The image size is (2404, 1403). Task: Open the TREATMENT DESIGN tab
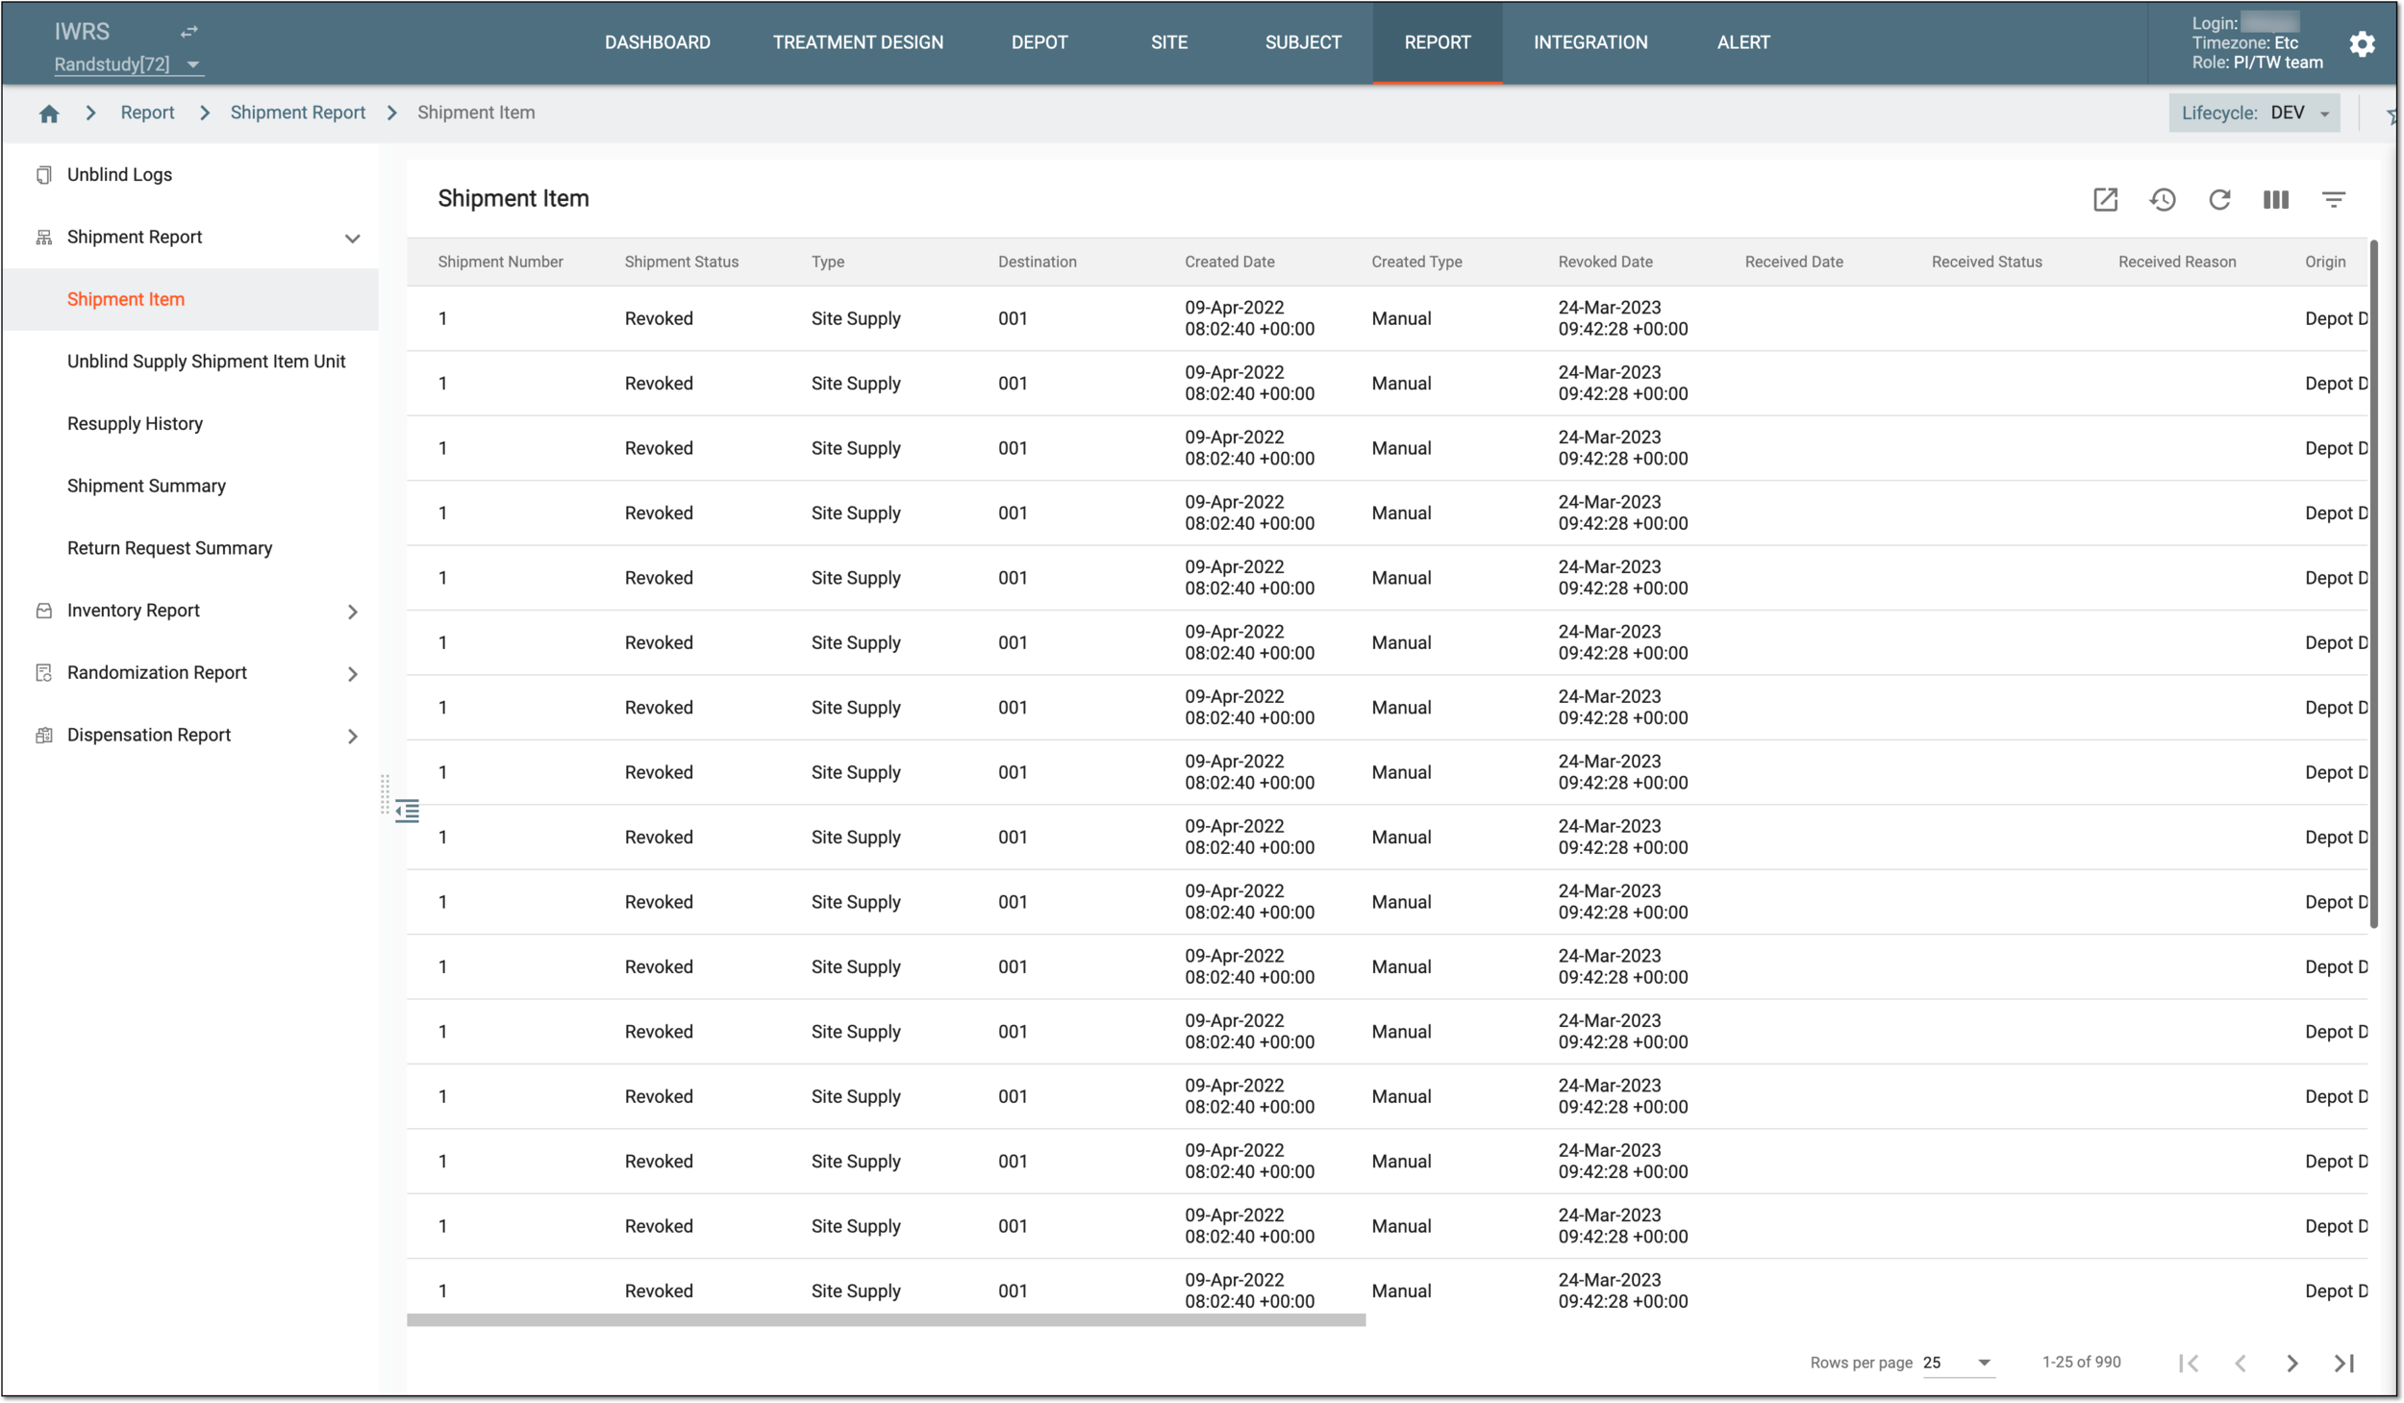[x=858, y=42]
